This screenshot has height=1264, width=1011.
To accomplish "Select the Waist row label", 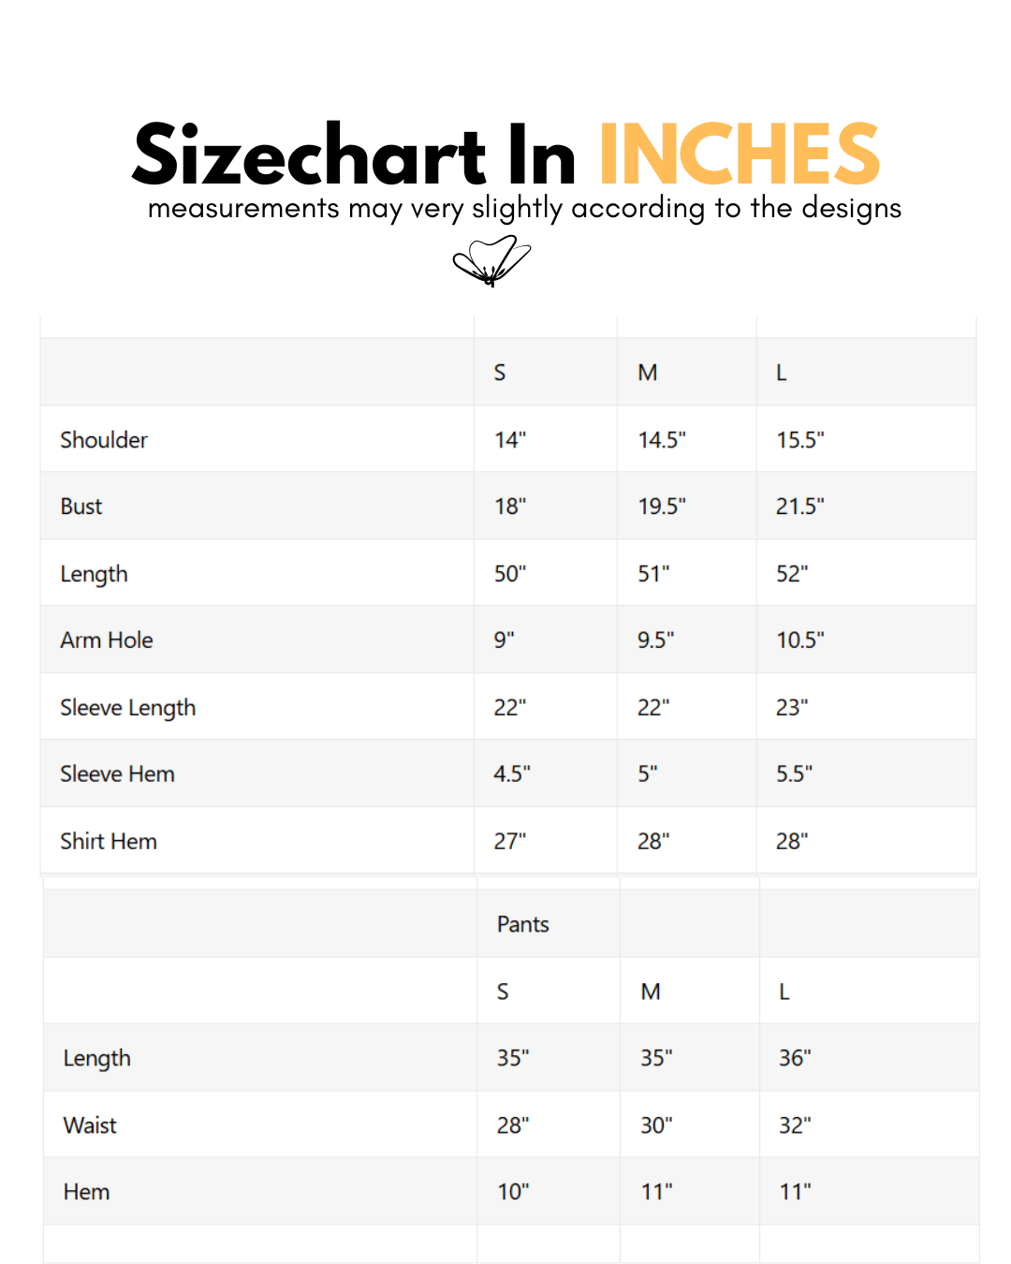I will coord(90,1125).
